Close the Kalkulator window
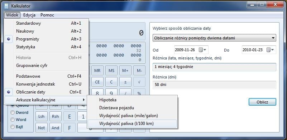This screenshot has height=140, width=287. (x=275, y=5)
